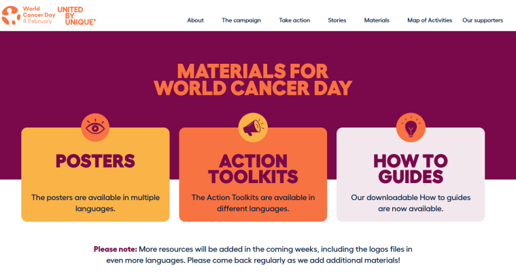Click the World Cancer Day logo
This screenshot has width=516, height=274.
(27, 16)
